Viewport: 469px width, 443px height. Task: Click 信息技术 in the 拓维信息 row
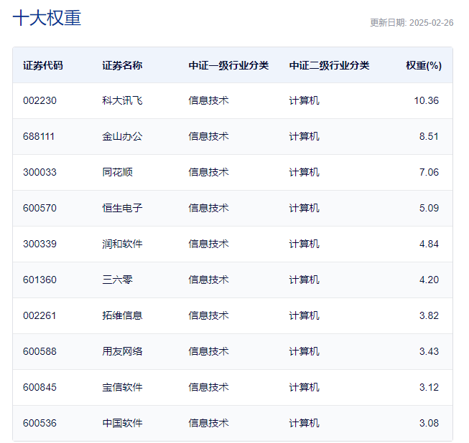click(208, 315)
